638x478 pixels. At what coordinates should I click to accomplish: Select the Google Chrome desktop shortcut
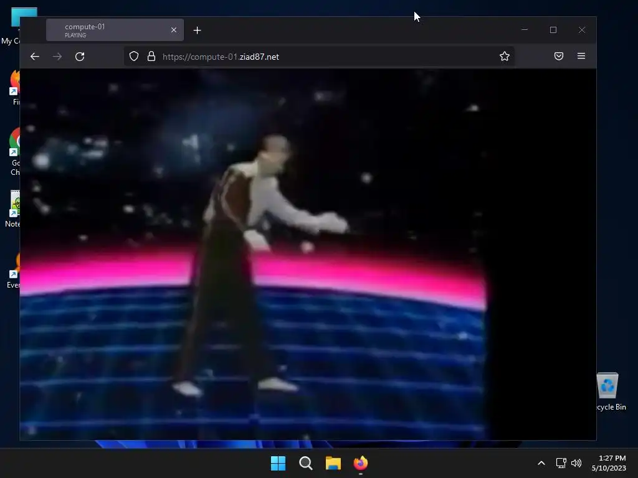[14, 152]
